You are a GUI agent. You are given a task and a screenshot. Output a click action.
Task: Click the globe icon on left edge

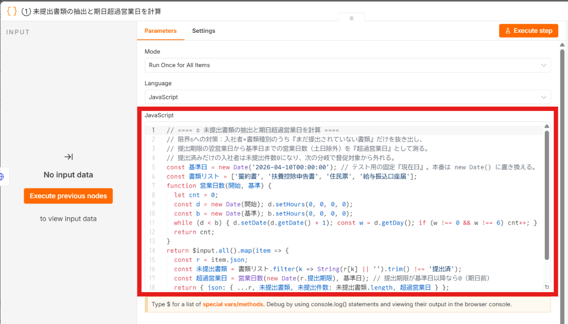click(x=2, y=176)
